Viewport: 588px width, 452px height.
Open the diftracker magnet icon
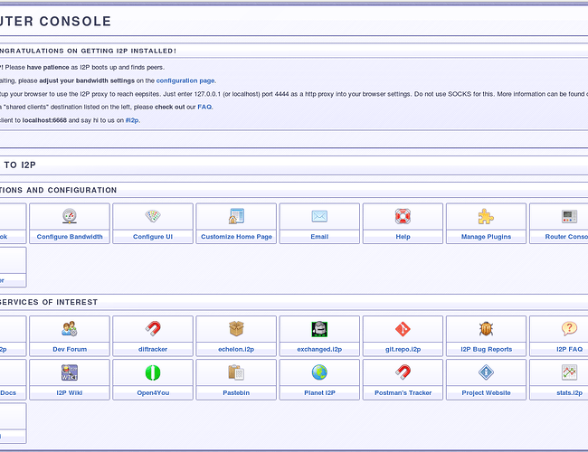(x=153, y=329)
